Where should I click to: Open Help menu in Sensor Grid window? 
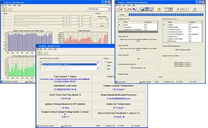pyautogui.click(x=55, y=49)
